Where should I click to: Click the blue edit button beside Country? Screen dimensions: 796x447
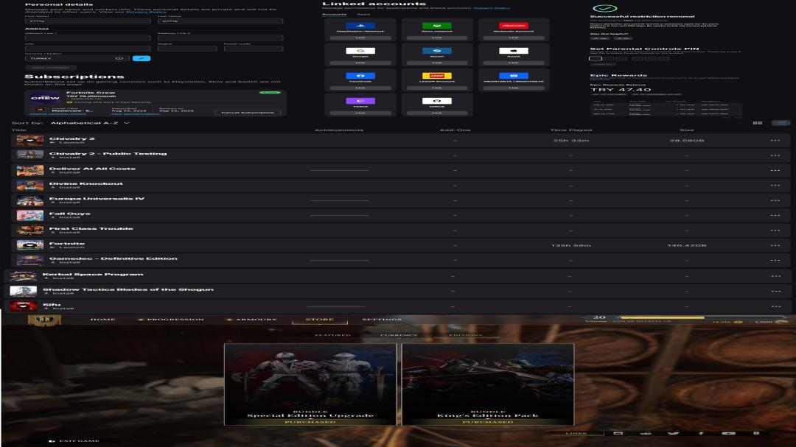pos(141,58)
